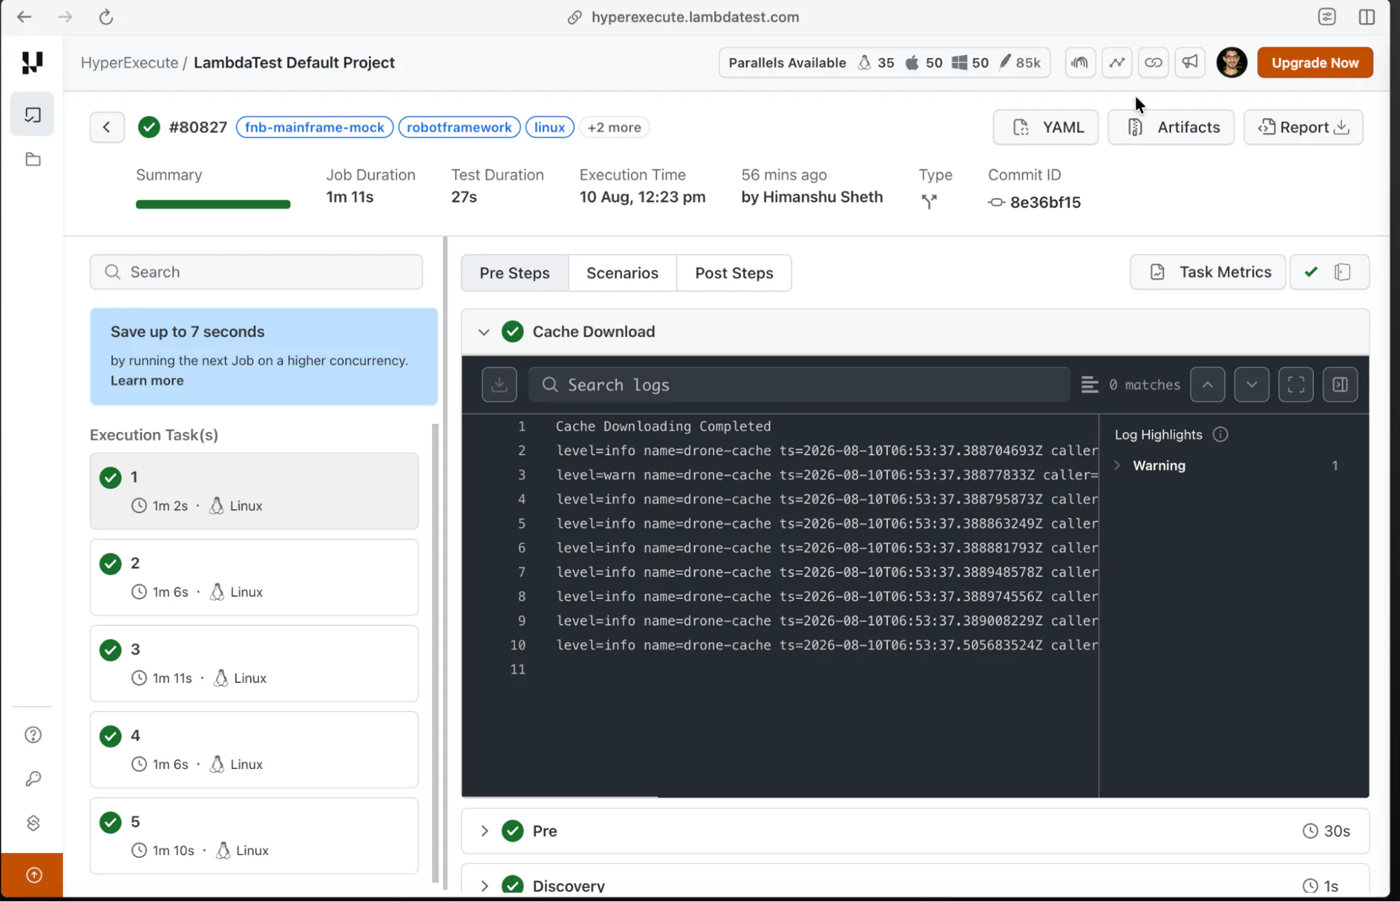Open the Artifacts page
Screen dimensions: 1400x902
[1171, 127]
